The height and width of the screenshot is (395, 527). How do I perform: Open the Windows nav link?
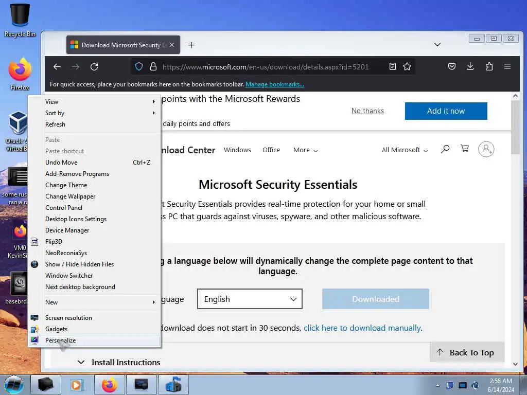[x=237, y=150]
